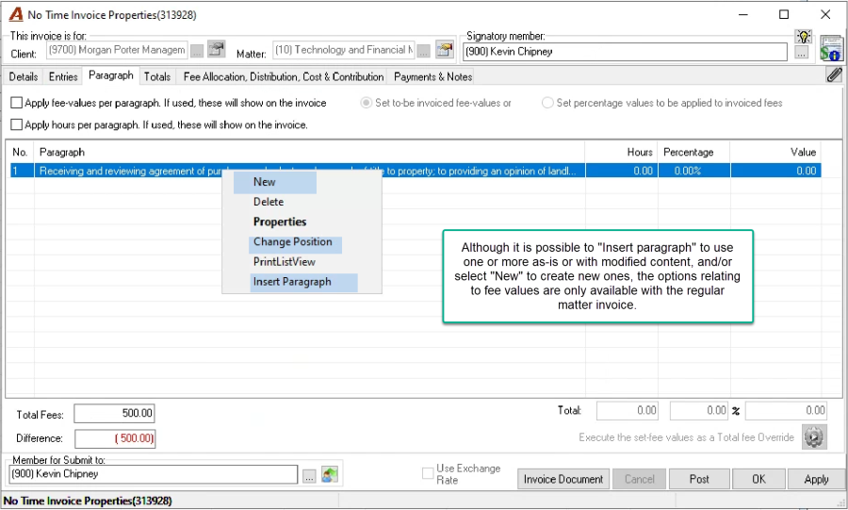848x510 pixels.
Task: Click the Post button
Action: point(699,479)
